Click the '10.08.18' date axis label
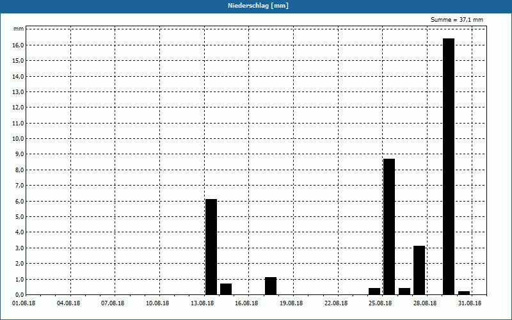The height and width of the screenshot is (320, 512). pyautogui.click(x=157, y=303)
